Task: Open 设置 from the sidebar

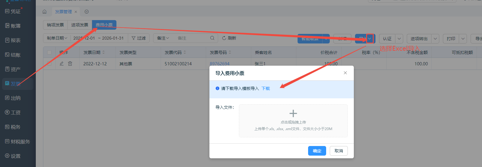Action: tap(13, 156)
